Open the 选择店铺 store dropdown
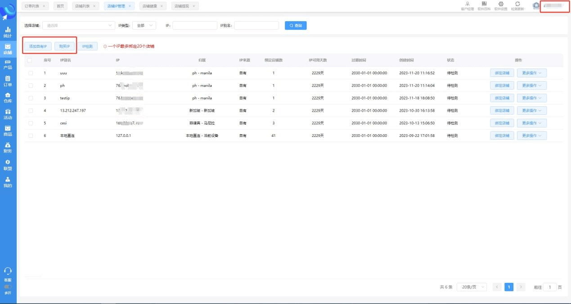This screenshot has height=304, width=571. pos(78,26)
